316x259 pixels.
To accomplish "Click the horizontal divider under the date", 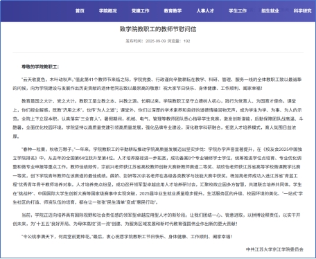I will [x=158, y=53].
